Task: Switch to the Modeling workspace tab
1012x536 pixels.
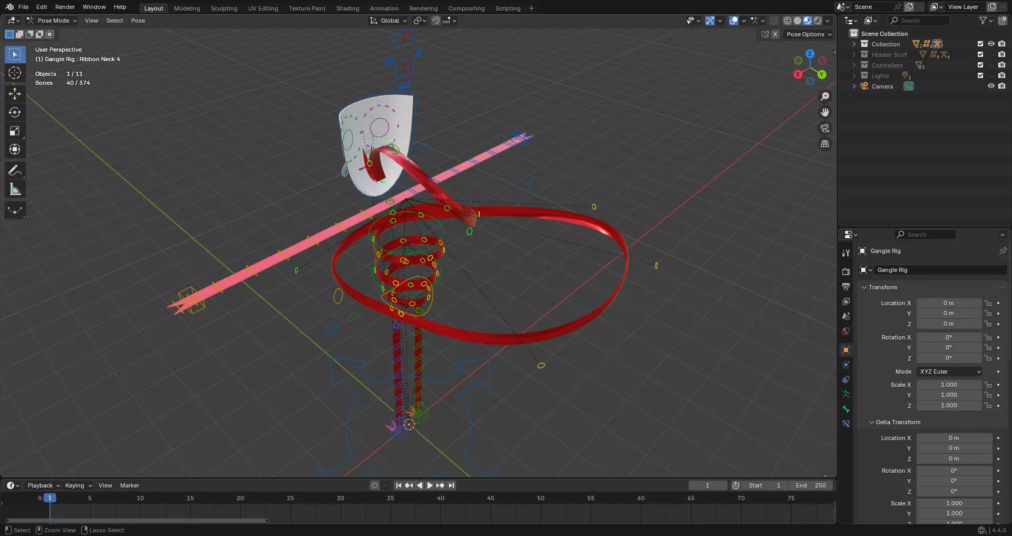Action: (187, 8)
